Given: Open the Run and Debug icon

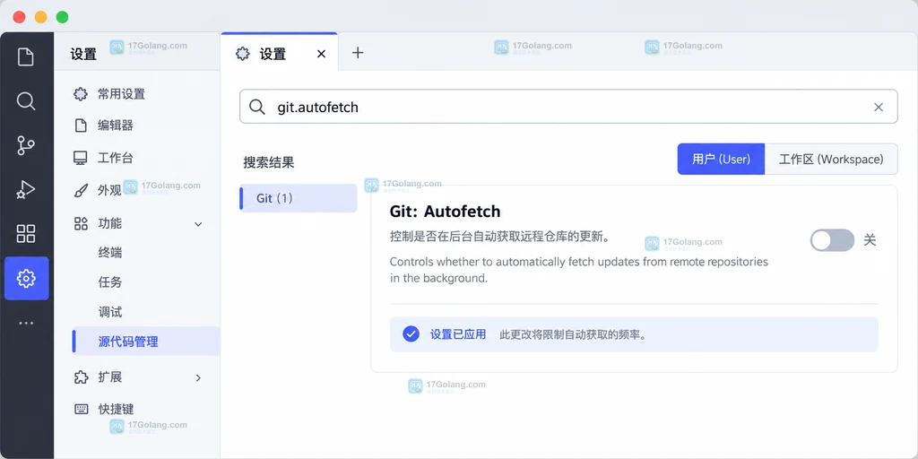Looking at the screenshot, I should click(26, 190).
